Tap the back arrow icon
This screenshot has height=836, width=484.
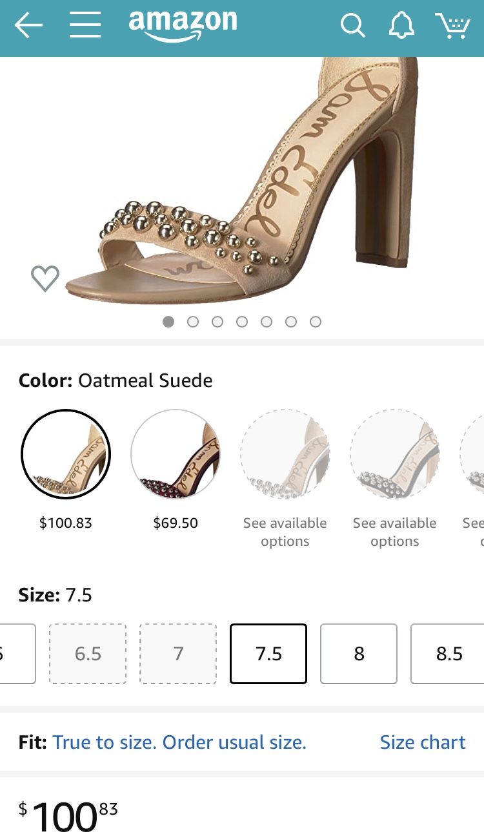click(x=28, y=26)
